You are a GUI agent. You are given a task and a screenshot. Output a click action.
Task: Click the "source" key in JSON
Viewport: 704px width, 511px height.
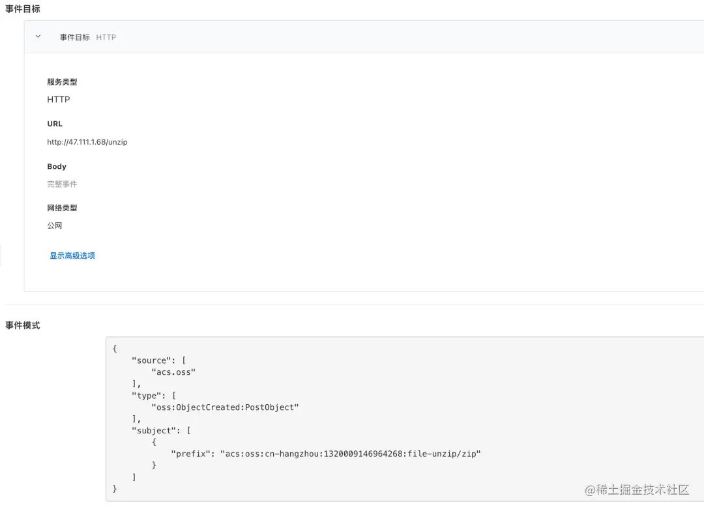pyautogui.click(x=151, y=360)
